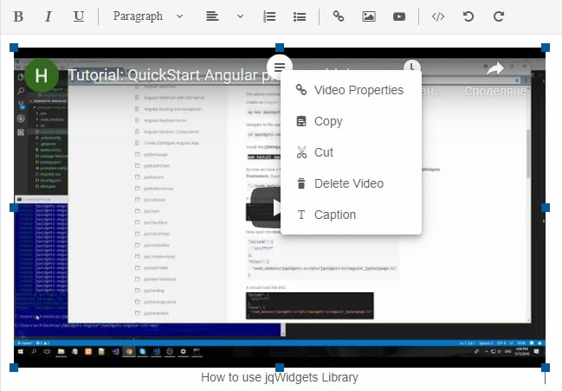
Task: Click the insert video icon
Action: [x=399, y=16]
